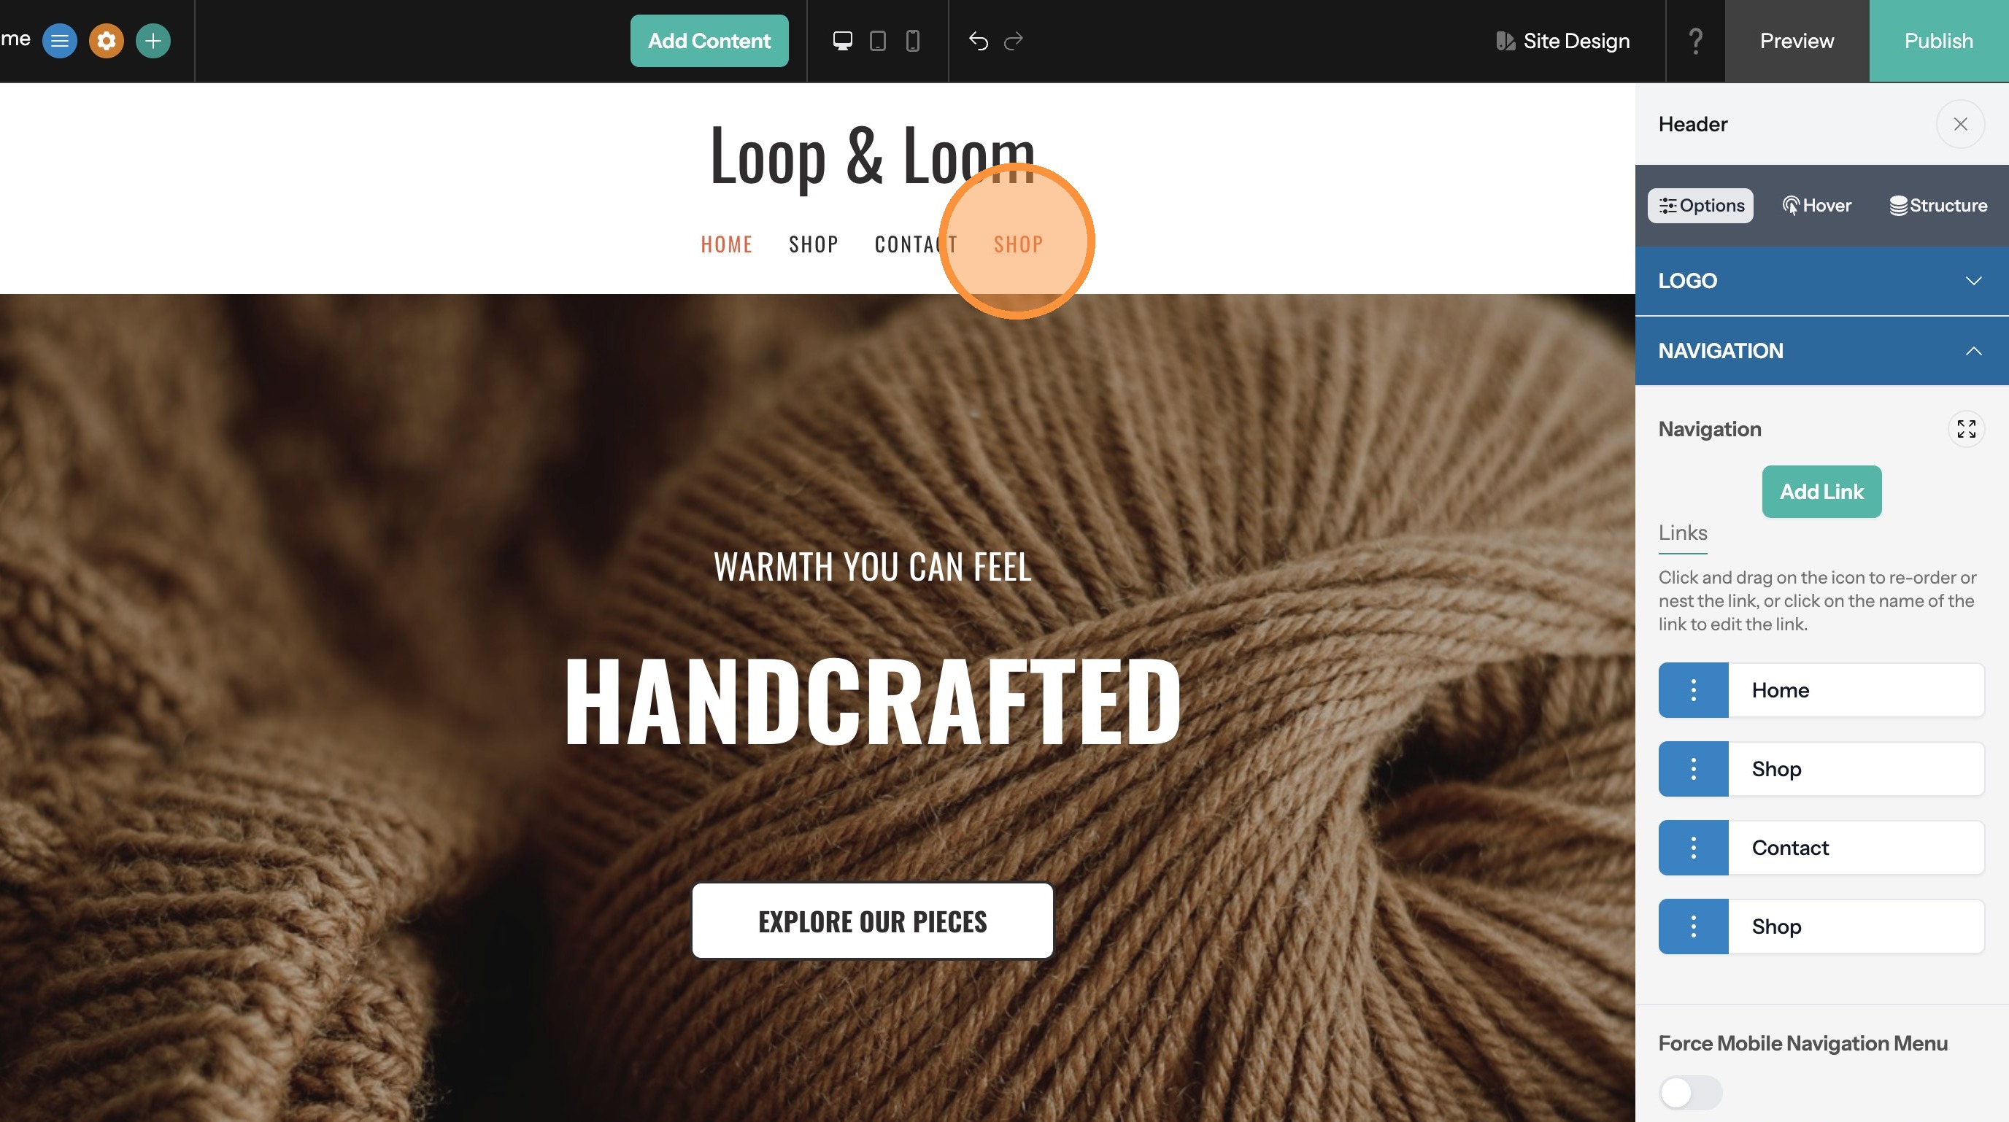Switch to desktop view icon

[x=842, y=41]
